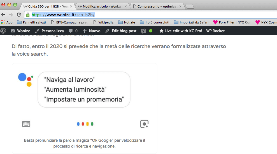
Task: Open the WordPress logo menu
Action: (3, 31)
